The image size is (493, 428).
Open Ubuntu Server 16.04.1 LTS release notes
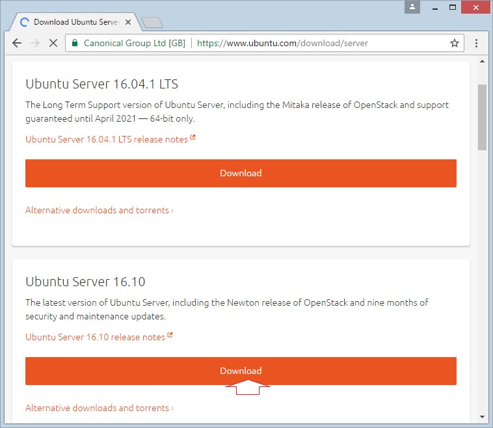pos(107,139)
